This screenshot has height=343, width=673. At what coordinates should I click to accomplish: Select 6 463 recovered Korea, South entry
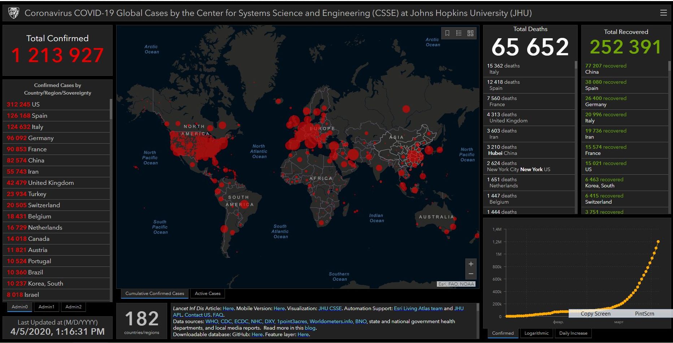point(625,182)
